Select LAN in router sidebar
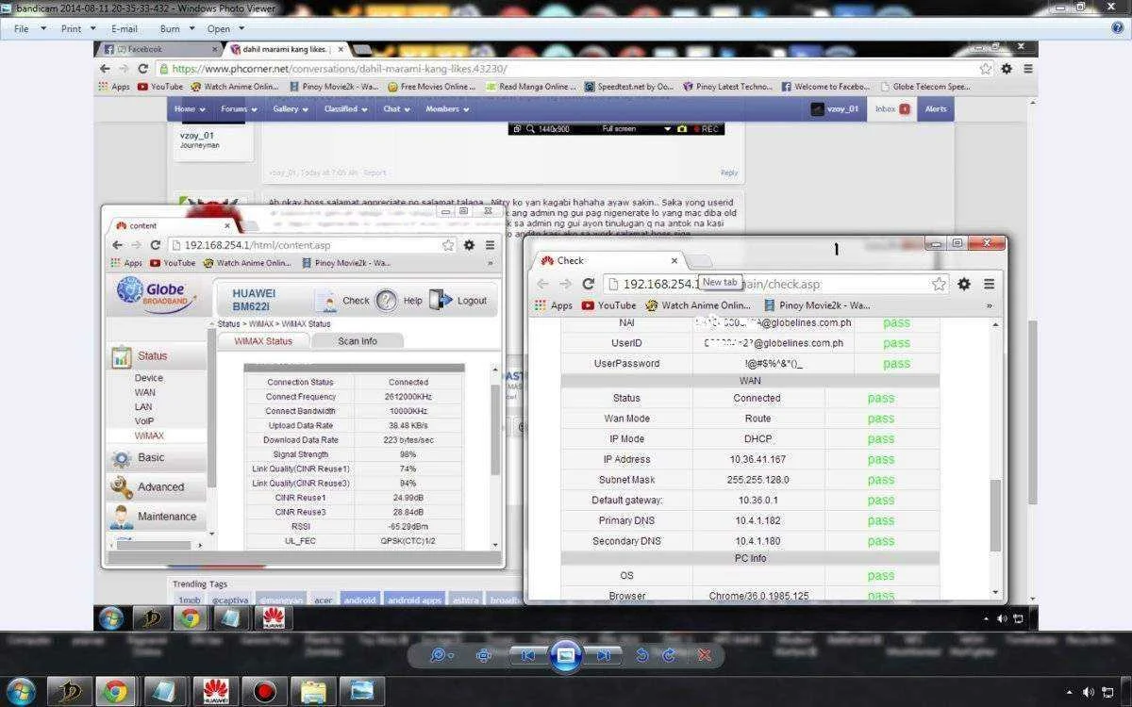Viewport: 1132px width, 707px height. click(143, 407)
